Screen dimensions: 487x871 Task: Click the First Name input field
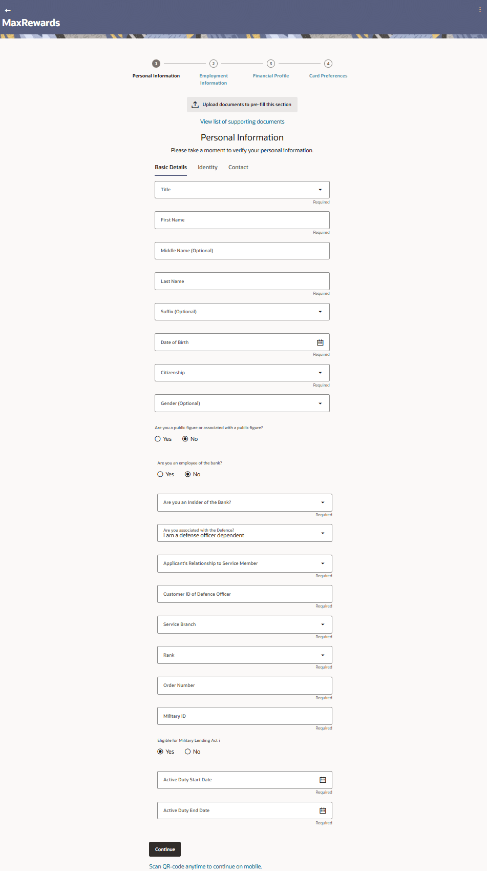(x=242, y=220)
